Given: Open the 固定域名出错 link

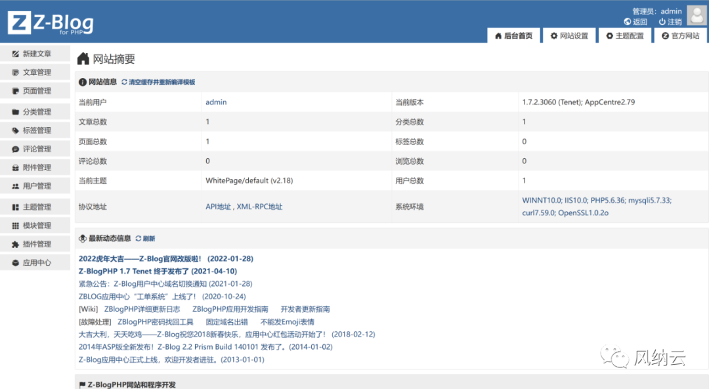Looking at the screenshot, I should point(227,321).
